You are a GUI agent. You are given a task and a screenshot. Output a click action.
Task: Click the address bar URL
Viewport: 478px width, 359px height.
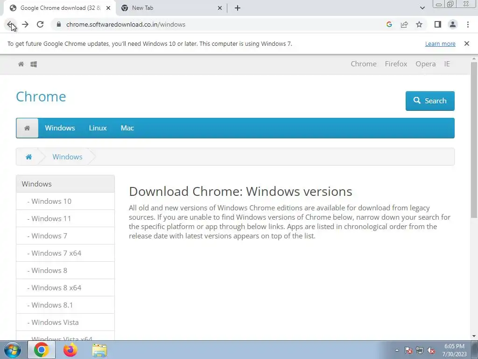tap(126, 24)
